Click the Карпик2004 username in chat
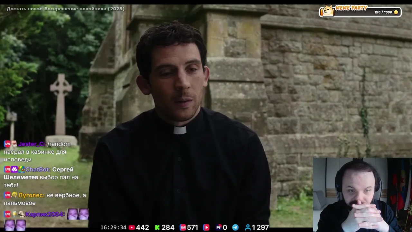412x232 pixels. tap(45, 214)
